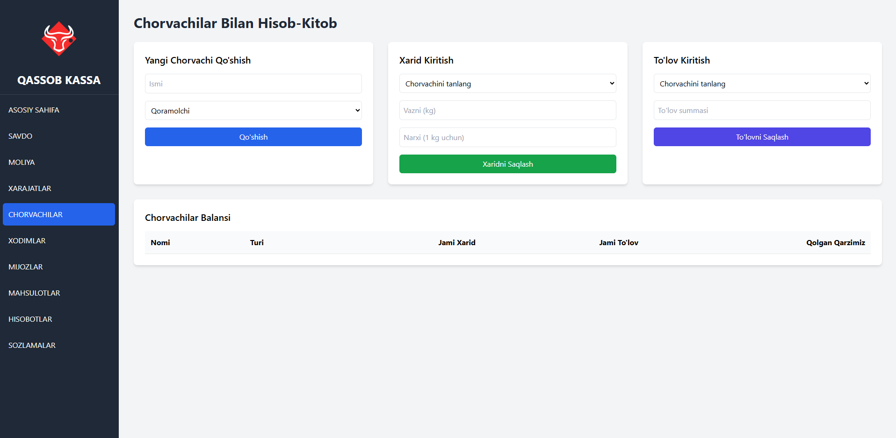
Task: View the Hisobotlar page
Action: pos(30,319)
